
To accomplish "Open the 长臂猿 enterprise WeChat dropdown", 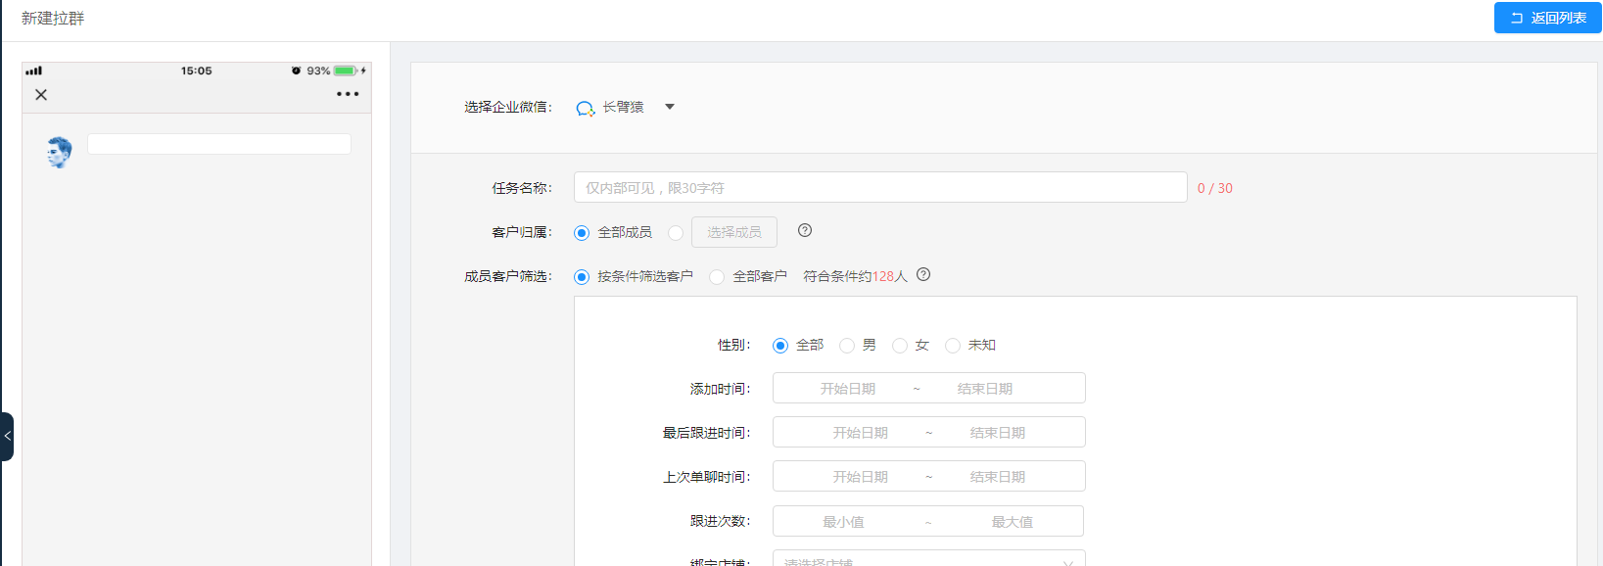I will coord(670,107).
